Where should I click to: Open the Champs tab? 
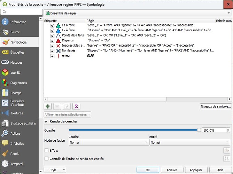(x=20, y=93)
